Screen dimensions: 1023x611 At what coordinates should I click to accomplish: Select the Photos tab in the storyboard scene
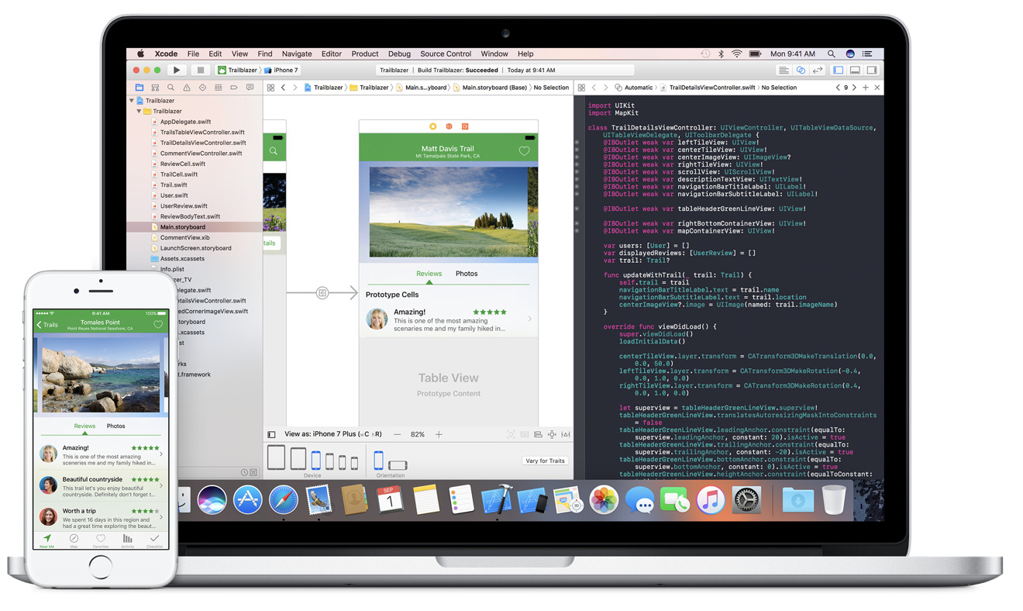click(x=467, y=274)
